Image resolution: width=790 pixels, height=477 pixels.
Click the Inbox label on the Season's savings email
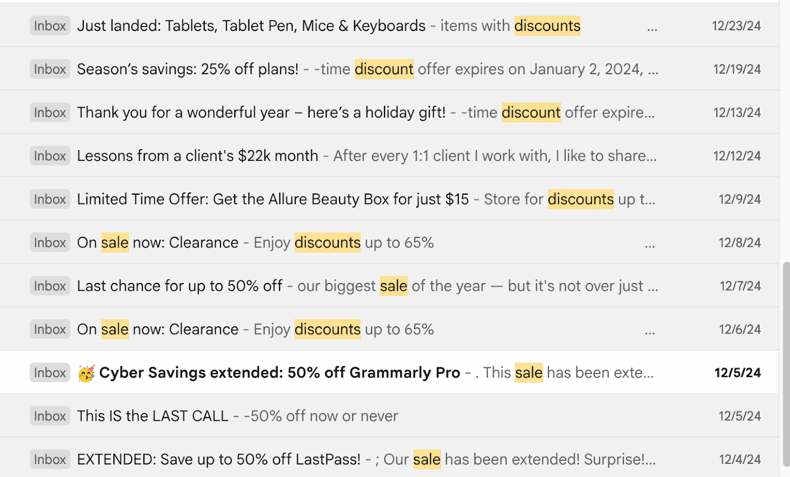click(50, 69)
